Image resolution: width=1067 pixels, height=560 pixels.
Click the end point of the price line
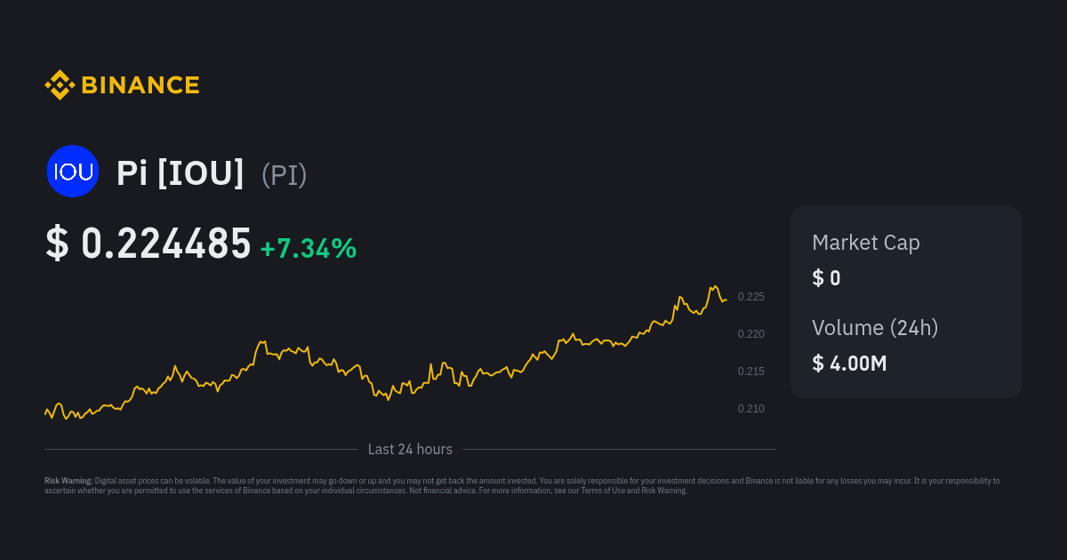tap(726, 300)
